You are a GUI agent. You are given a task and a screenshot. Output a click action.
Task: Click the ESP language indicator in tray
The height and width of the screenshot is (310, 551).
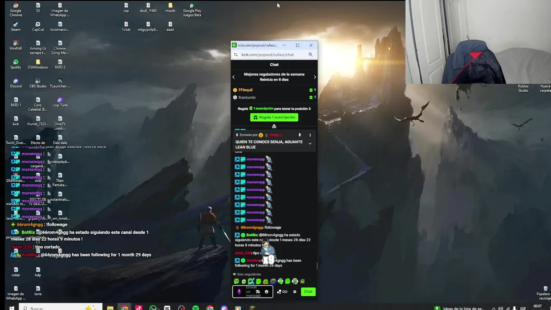click(x=523, y=308)
